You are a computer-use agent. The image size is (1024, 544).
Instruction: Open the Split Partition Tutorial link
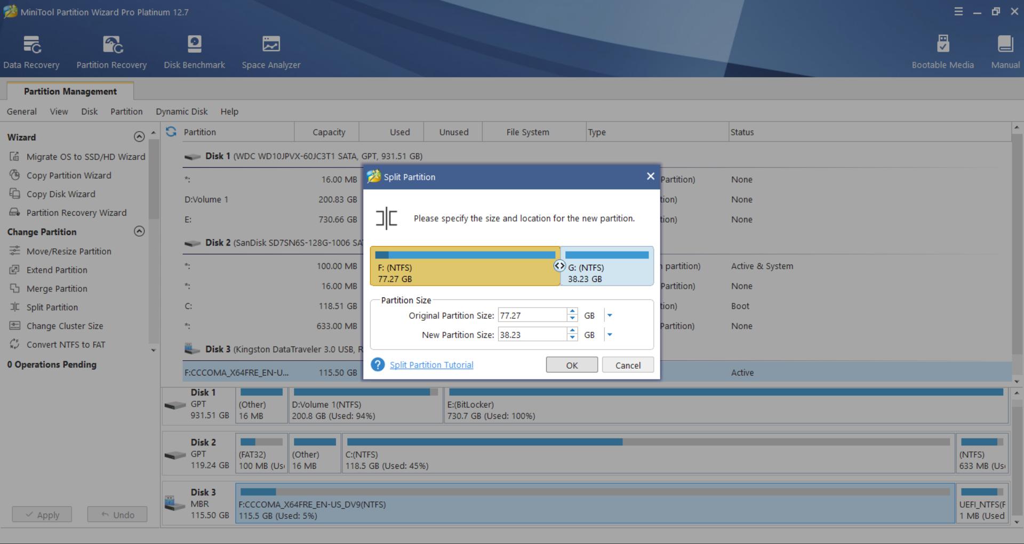431,365
